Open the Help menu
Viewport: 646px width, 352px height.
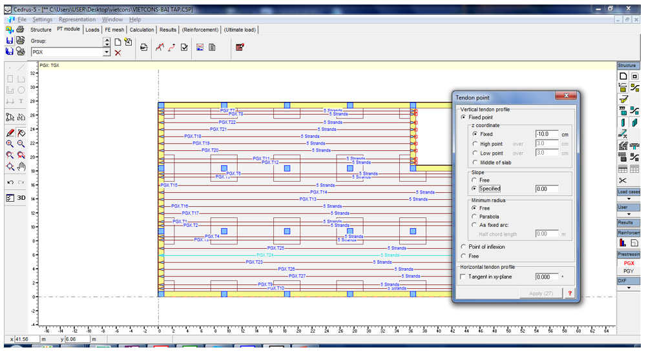135,19
